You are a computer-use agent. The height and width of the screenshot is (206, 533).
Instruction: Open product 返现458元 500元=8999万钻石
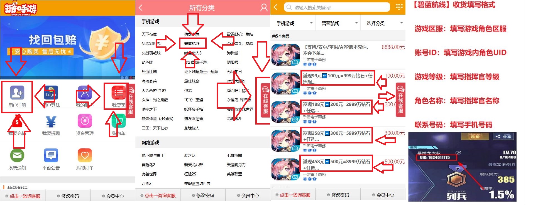click(x=337, y=164)
